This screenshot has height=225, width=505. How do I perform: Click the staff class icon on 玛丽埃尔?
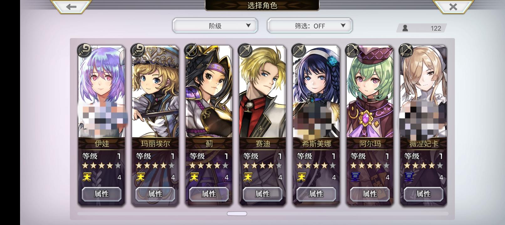click(138, 50)
